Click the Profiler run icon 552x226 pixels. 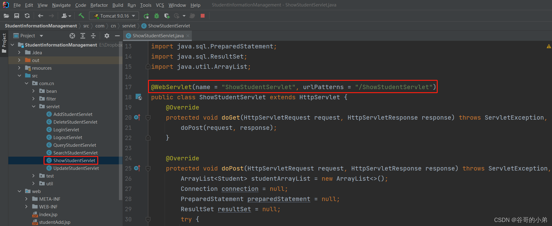coord(177,16)
